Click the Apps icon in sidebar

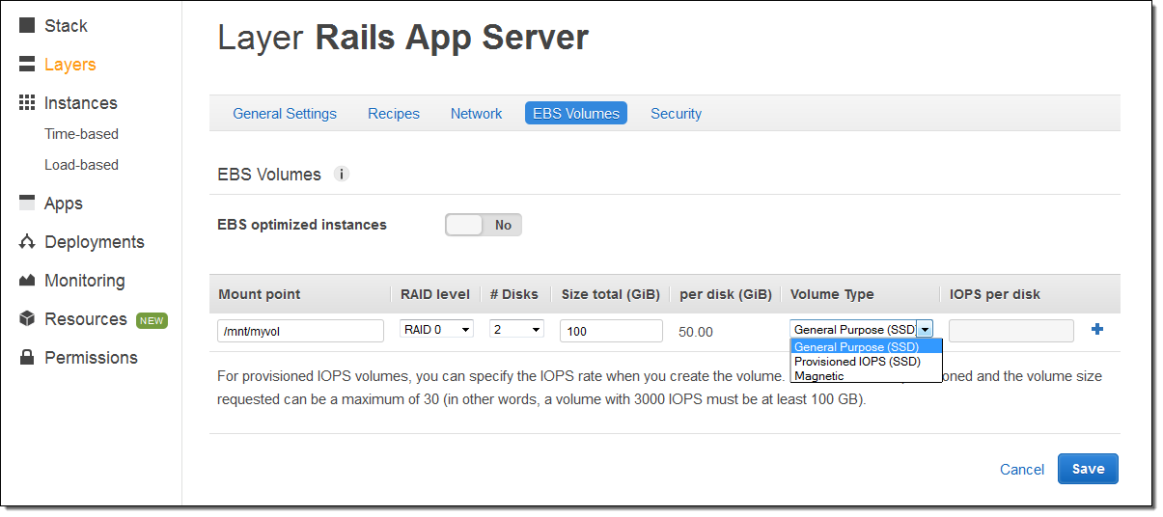click(x=27, y=204)
